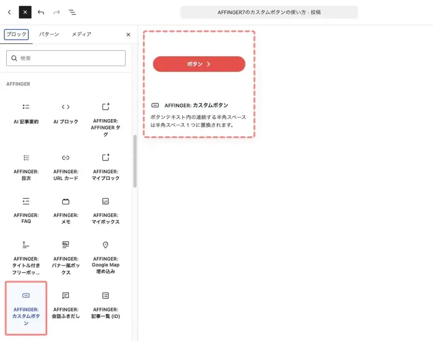Click the Undo arrow icon

pos(41,12)
